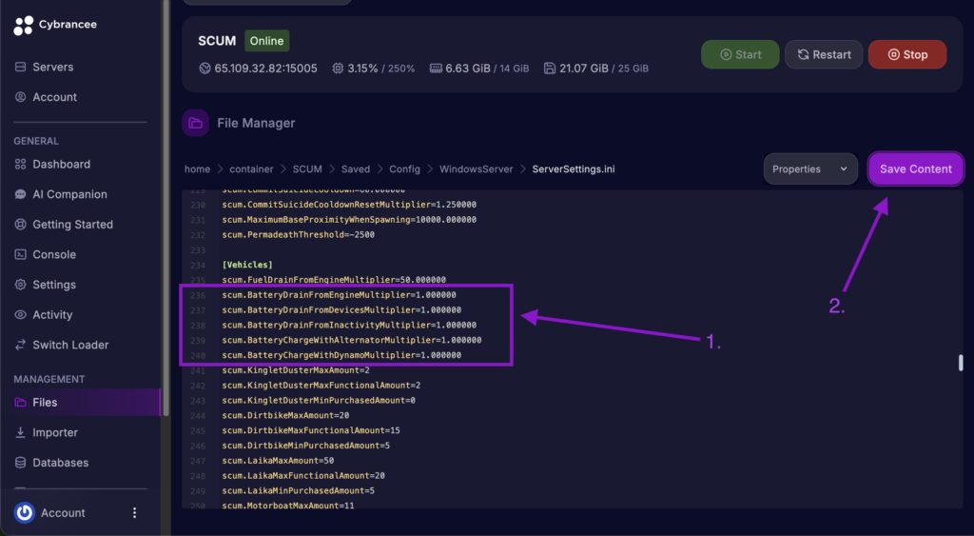Click the Getting Started lifebuoy icon
The image size is (974, 536).
(21, 225)
